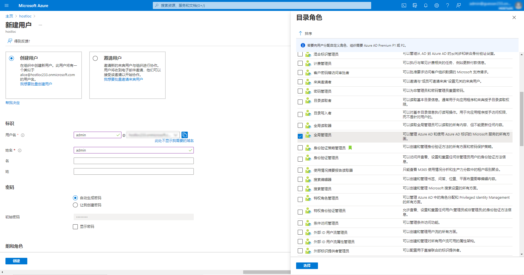524x275 pixels.
Task: Click the info icon beside 姓名
Action: (x=20, y=150)
